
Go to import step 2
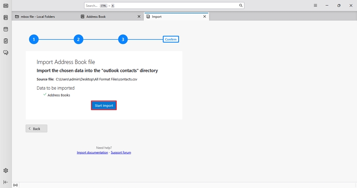tap(78, 39)
